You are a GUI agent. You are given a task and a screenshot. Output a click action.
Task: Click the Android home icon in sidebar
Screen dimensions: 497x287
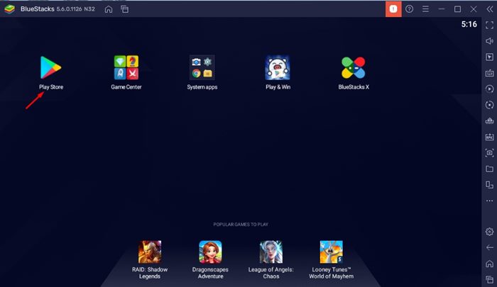click(489, 264)
